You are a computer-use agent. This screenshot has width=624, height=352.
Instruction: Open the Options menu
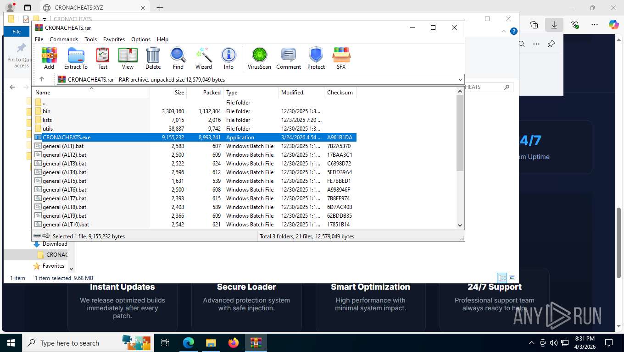coord(141,39)
